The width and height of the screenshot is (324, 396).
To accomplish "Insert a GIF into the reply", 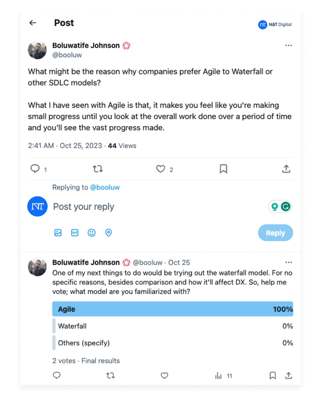I will coord(75,233).
